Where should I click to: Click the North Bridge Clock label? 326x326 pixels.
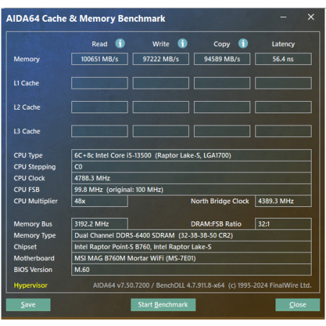(220, 201)
